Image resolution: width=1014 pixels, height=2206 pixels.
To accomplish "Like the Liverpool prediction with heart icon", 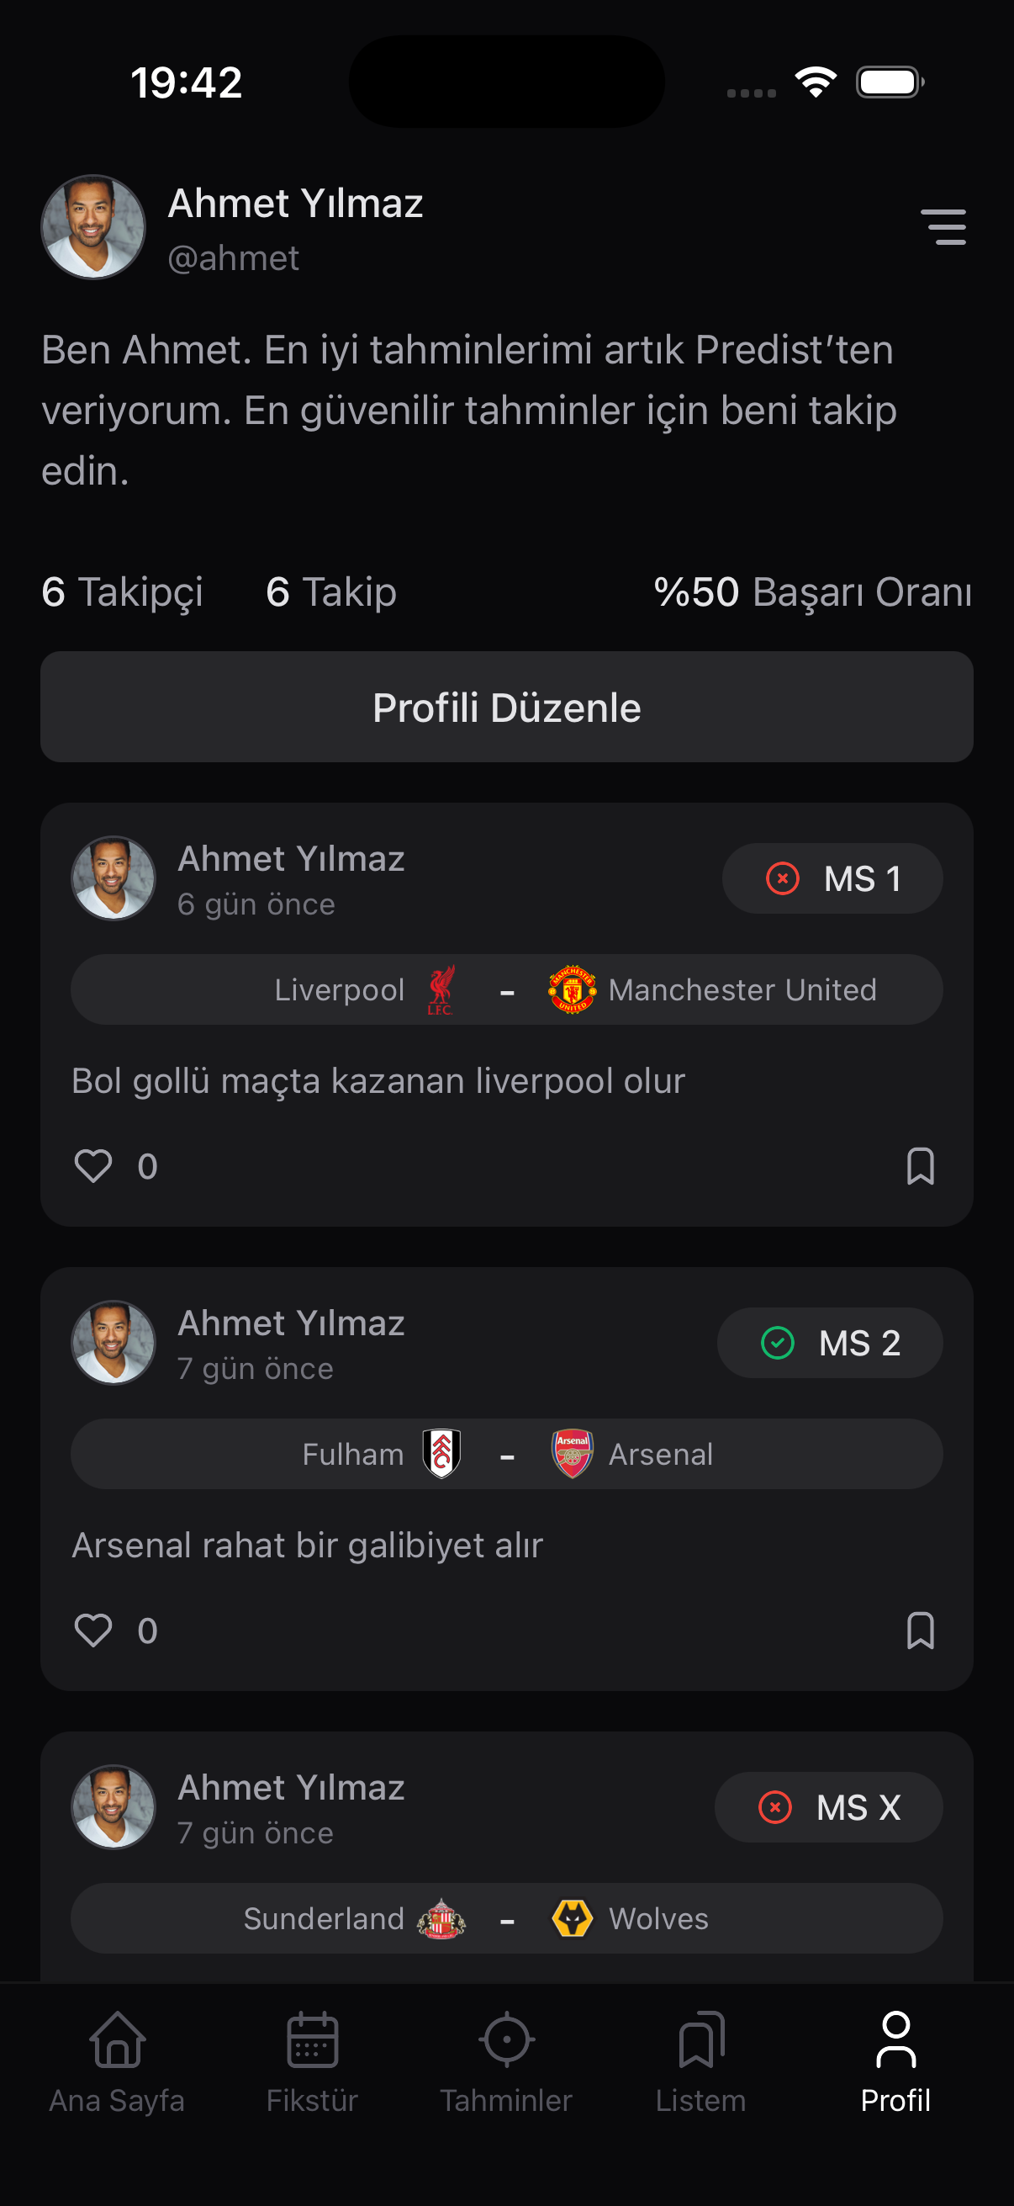I will [93, 1165].
